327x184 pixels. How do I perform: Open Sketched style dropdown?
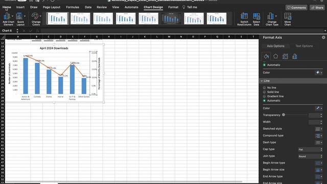[x=319, y=129]
